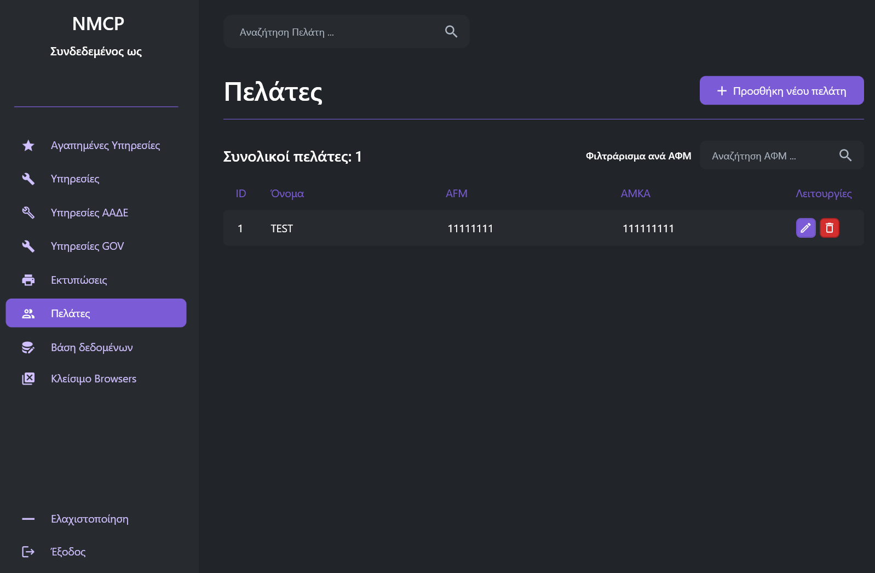Focus the Αναζήτηση Πελάτη search field

[x=334, y=32]
